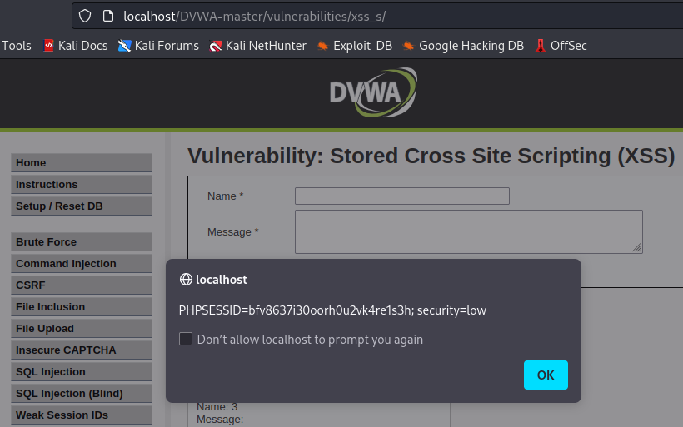Screen dimensions: 683x427
Task: Open the OffSec bookmark
Action: 561,46
